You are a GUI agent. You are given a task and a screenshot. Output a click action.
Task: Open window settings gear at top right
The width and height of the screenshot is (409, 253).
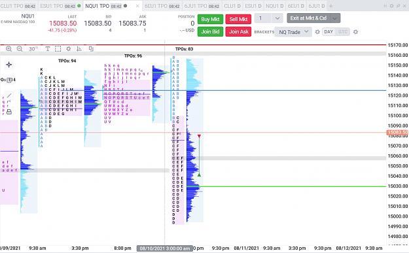(391, 6)
